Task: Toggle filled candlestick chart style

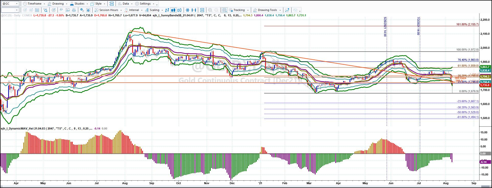Action: point(173,10)
